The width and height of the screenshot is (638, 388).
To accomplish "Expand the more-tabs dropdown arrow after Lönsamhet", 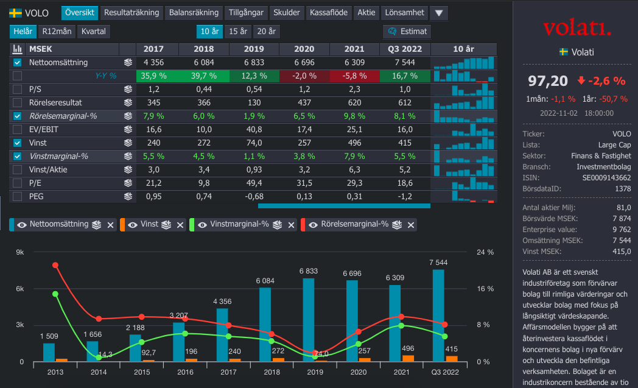I will click(x=439, y=13).
